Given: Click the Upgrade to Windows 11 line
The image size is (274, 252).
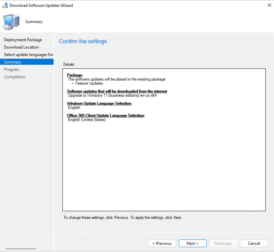Looking at the screenshot, I should coord(112,95).
